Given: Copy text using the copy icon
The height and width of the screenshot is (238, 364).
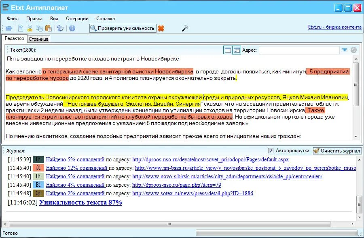Looking at the screenshot, I should click(x=39, y=28).
